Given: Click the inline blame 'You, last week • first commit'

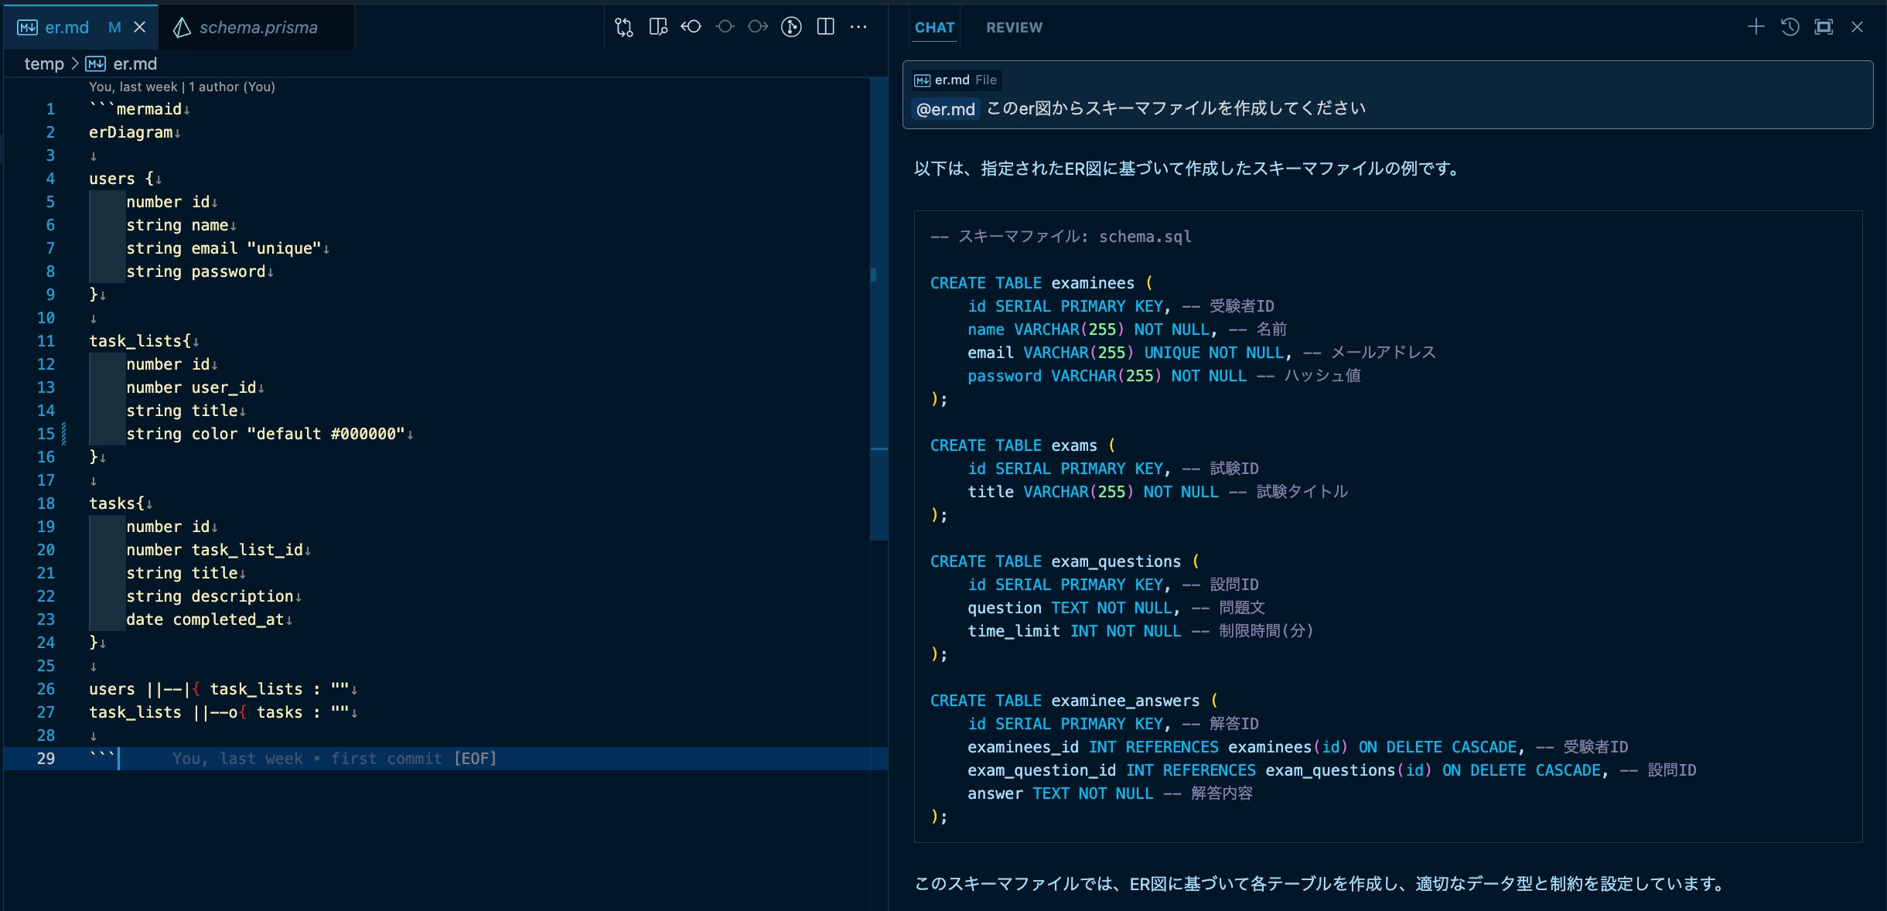Looking at the screenshot, I should point(307,759).
